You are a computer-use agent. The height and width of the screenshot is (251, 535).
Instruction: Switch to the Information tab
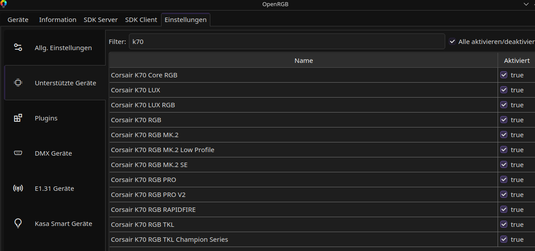(58, 20)
